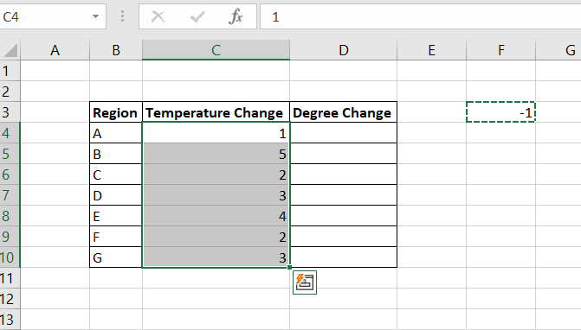Click the formula bar resize dots handle
Image resolution: width=581 pixels, height=330 pixels.
(122, 16)
